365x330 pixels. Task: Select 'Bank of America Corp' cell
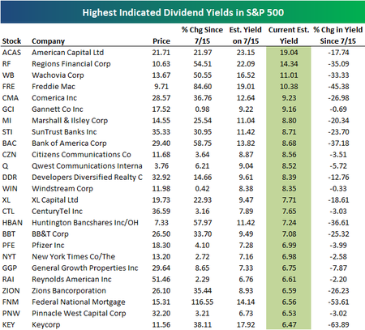pyautogui.click(x=69, y=144)
